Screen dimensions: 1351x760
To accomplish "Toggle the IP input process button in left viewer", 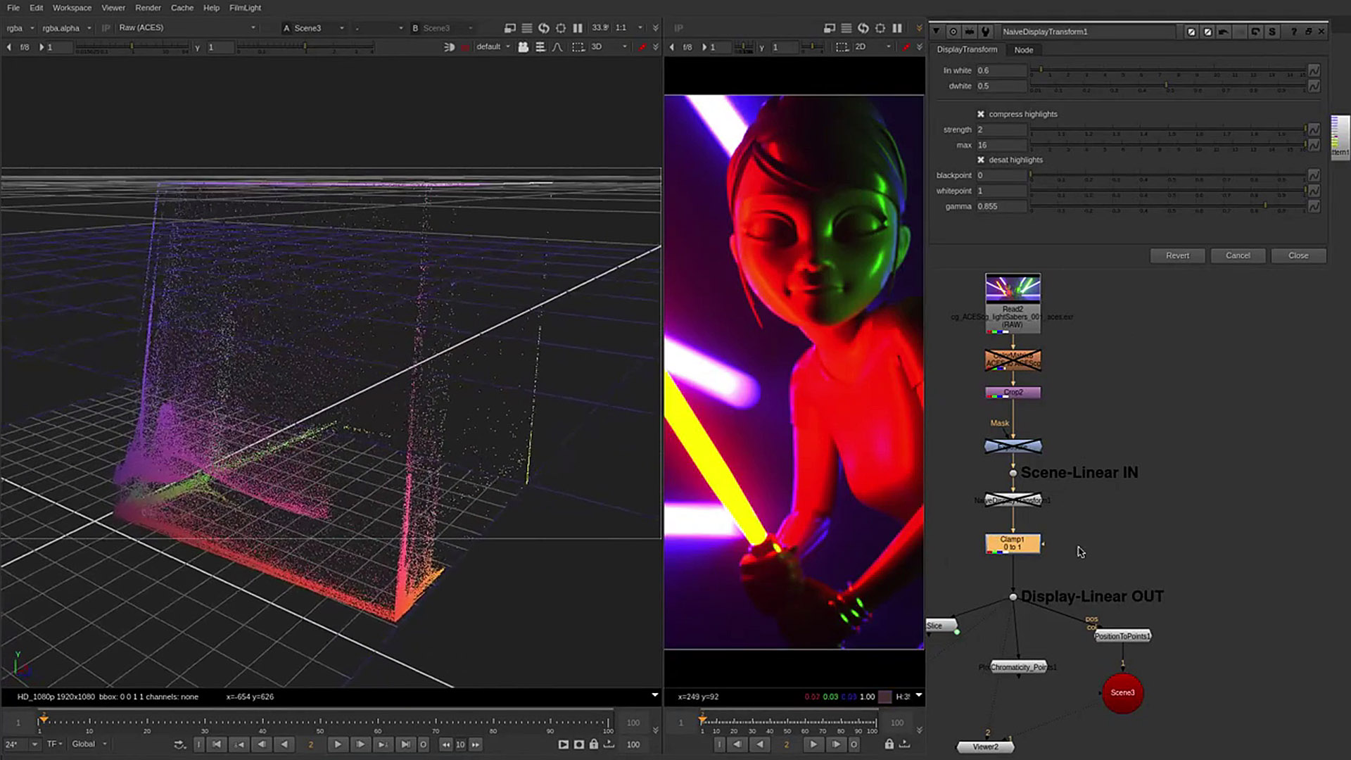I will click(x=106, y=28).
